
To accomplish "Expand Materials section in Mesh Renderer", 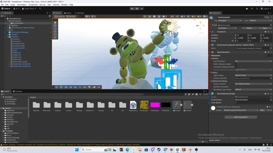I will coord(210,56).
